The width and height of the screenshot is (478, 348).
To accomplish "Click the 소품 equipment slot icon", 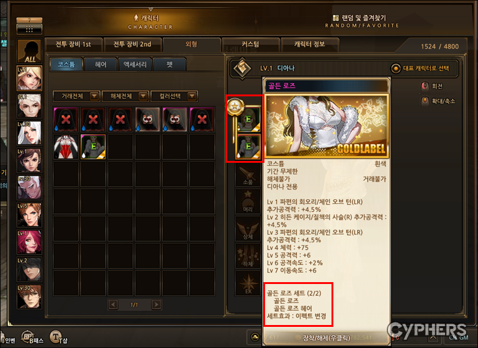I will point(248,176).
